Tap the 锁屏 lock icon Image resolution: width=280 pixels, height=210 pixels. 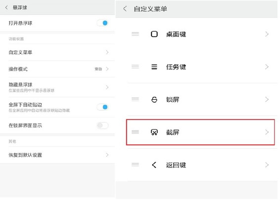coord(154,99)
